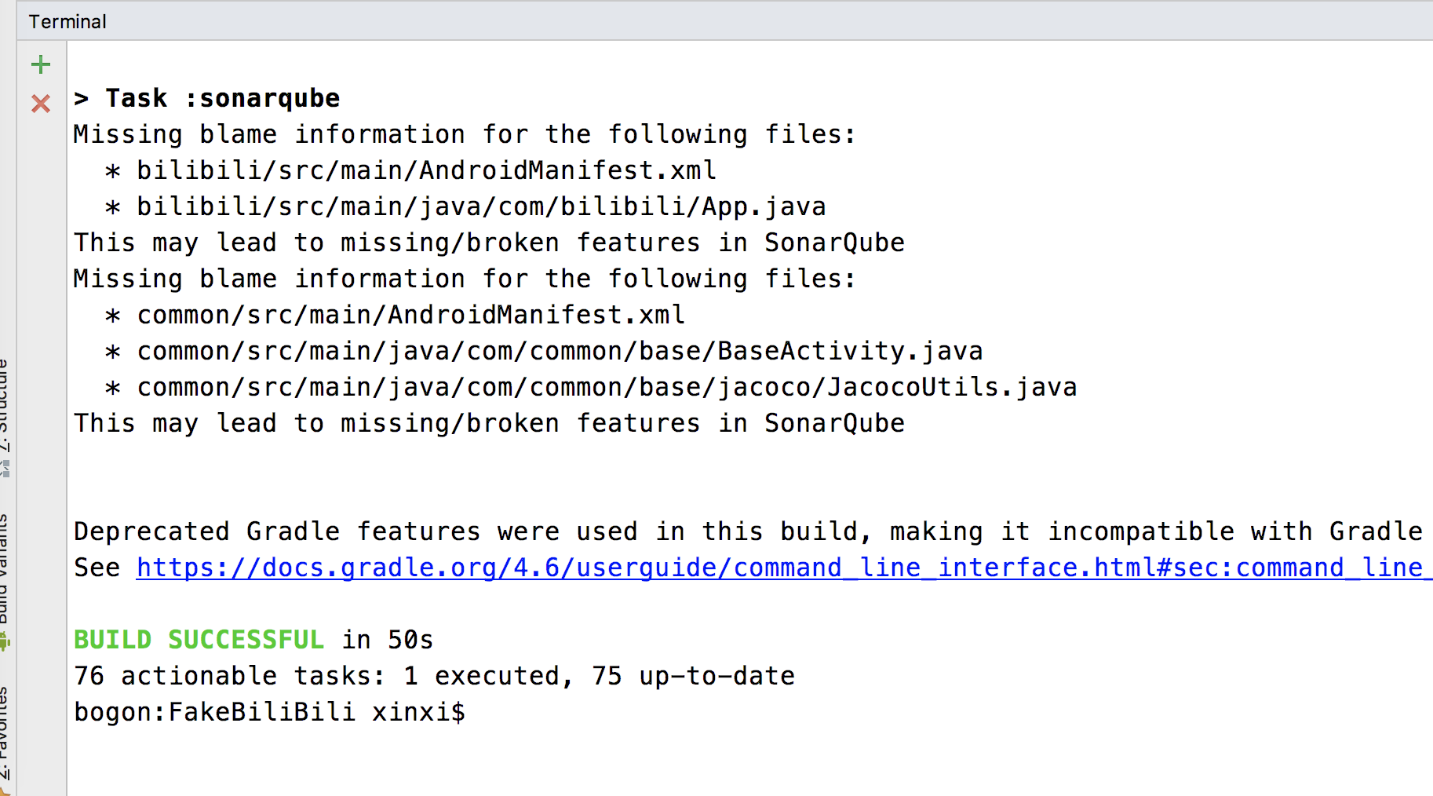The image size is (1433, 796).
Task: Click the Android icon beside Build Variants
Action: tap(5, 643)
